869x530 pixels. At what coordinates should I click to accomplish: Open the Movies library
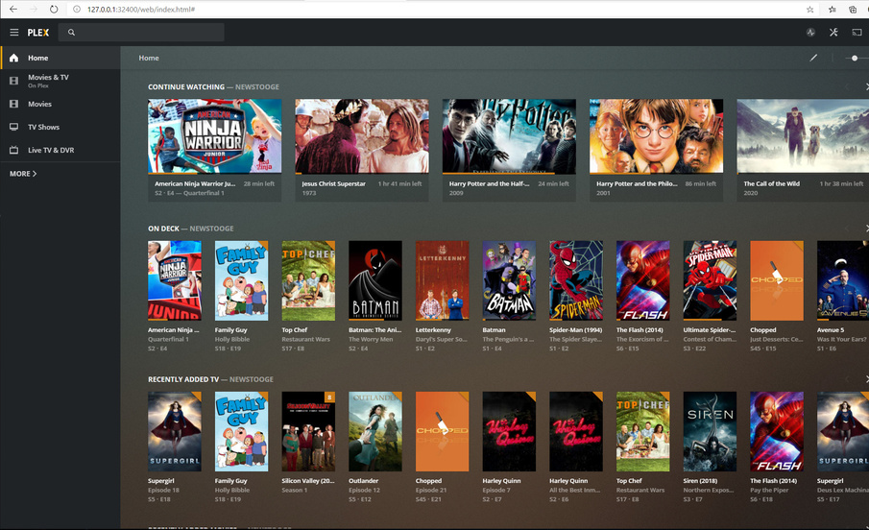60,104
